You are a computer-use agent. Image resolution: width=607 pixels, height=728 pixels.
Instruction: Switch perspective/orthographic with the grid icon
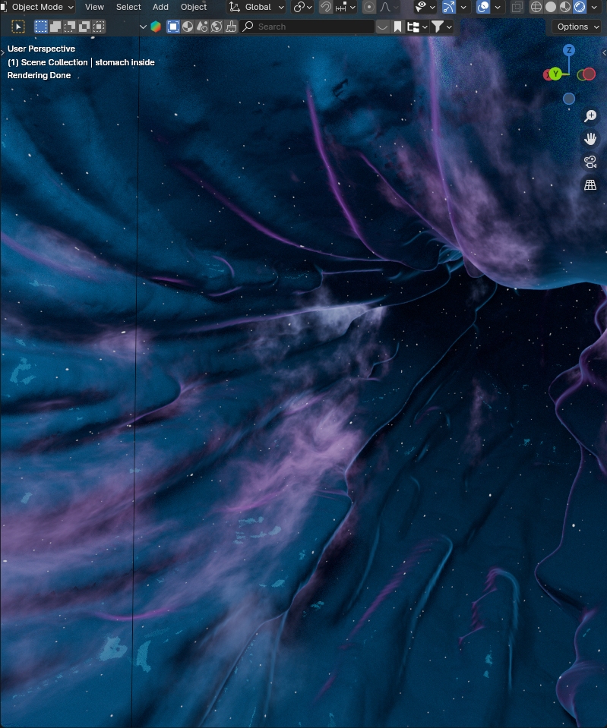coord(590,184)
